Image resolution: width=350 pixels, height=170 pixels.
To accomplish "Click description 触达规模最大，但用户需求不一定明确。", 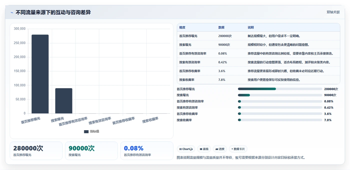I will tap(274, 36).
